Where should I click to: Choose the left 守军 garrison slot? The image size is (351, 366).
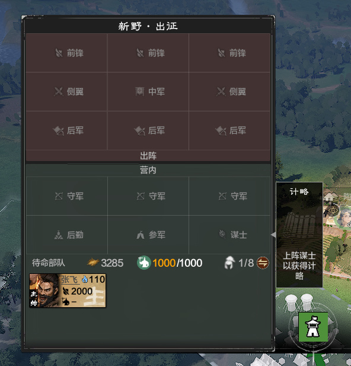coord(67,196)
